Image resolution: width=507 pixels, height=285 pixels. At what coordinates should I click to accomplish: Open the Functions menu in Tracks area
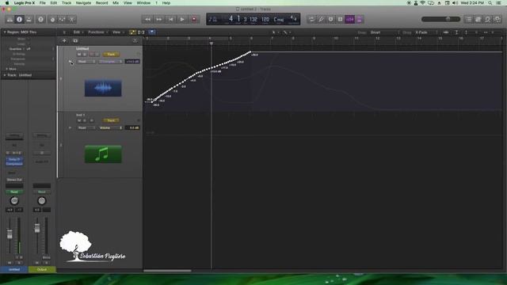point(97,32)
